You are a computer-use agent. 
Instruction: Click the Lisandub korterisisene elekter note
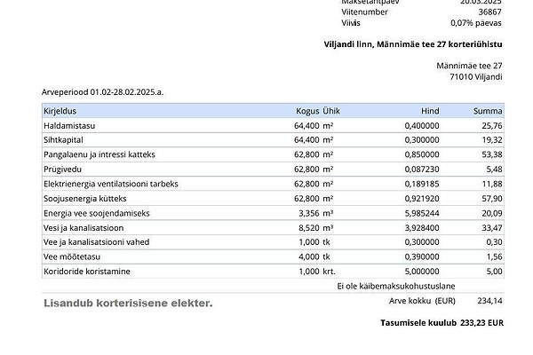click(x=128, y=304)
